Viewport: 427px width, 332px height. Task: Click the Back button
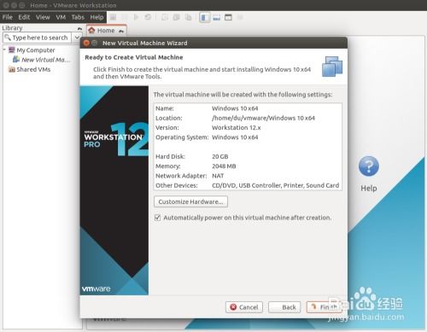284,307
